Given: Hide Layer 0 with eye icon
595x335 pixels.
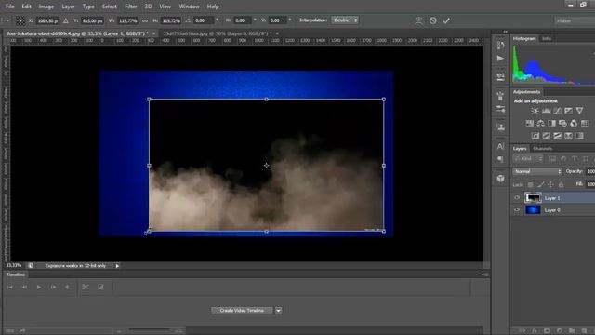Looking at the screenshot, I should 517,210.
